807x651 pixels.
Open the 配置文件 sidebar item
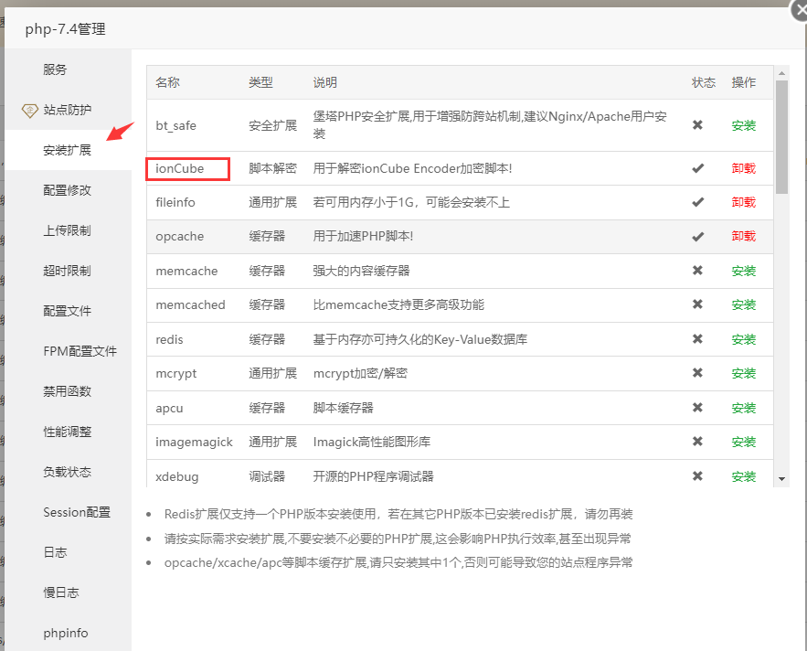pyautogui.click(x=67, y=311)
